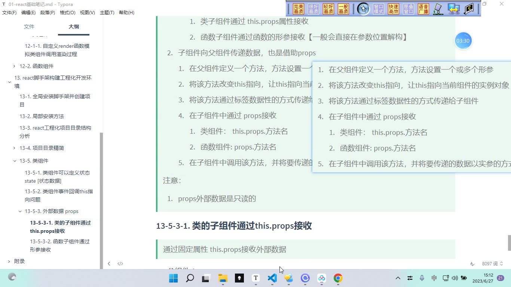Expand the 12-2. 函数组件 outline item

[15, 66]
